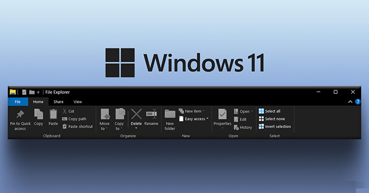Click the Pin to Quick access icon
The height and width of the screenshot is (193, 369).
[20, 114]
